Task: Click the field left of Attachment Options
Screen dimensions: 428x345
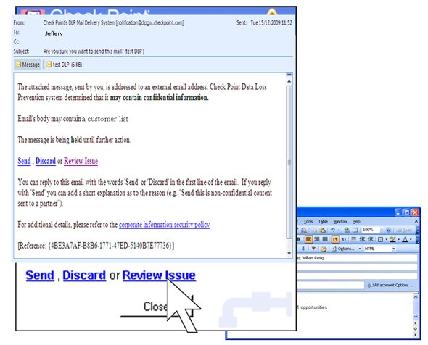Action: pyautogui.click(x=330, y=285)
